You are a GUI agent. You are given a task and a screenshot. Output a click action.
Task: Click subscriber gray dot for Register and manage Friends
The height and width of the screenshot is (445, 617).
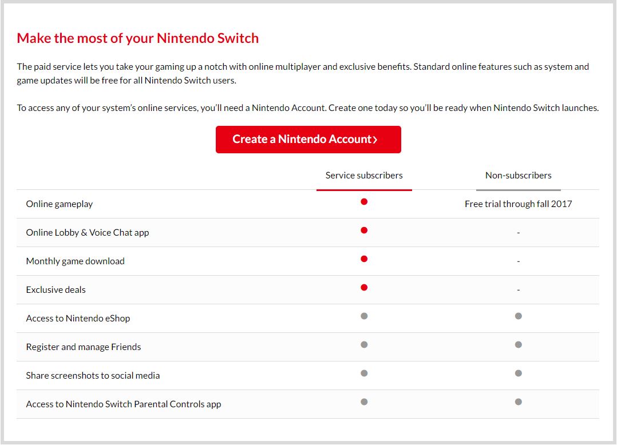[364, 345]
